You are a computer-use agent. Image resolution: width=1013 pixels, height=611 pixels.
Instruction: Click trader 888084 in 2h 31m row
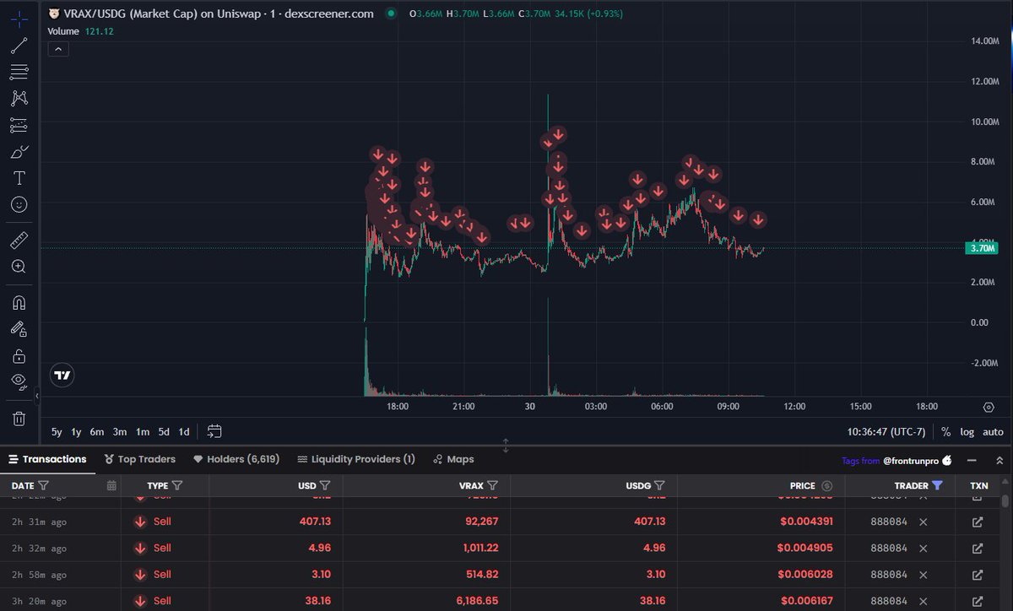(889, 522)
